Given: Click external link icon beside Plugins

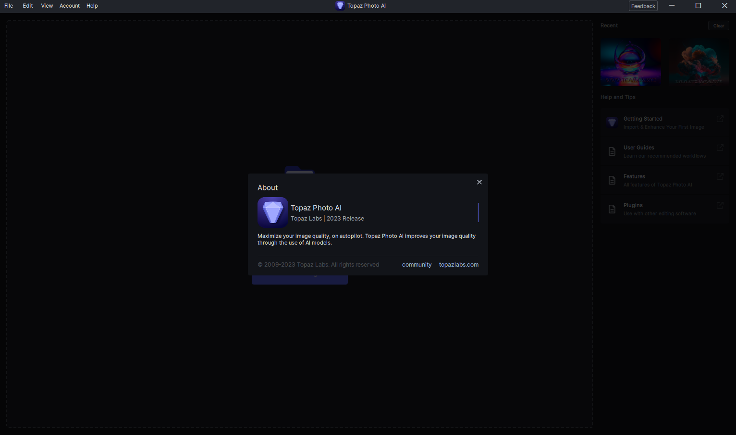Looking at the screenshot, I should (720, 205).
